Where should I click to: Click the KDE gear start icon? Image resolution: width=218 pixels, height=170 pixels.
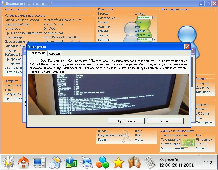point(8,162)
